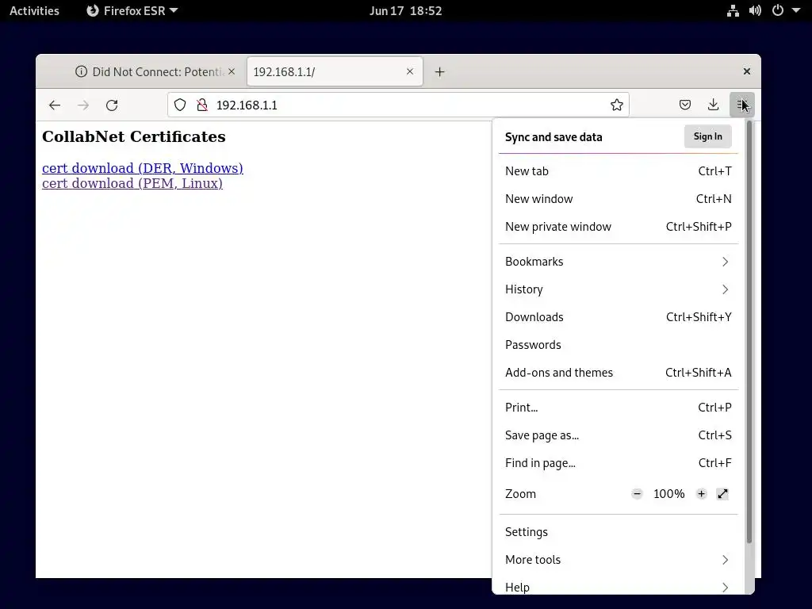
Task: Zoom out with the minus icon
Action: point(637,493)
